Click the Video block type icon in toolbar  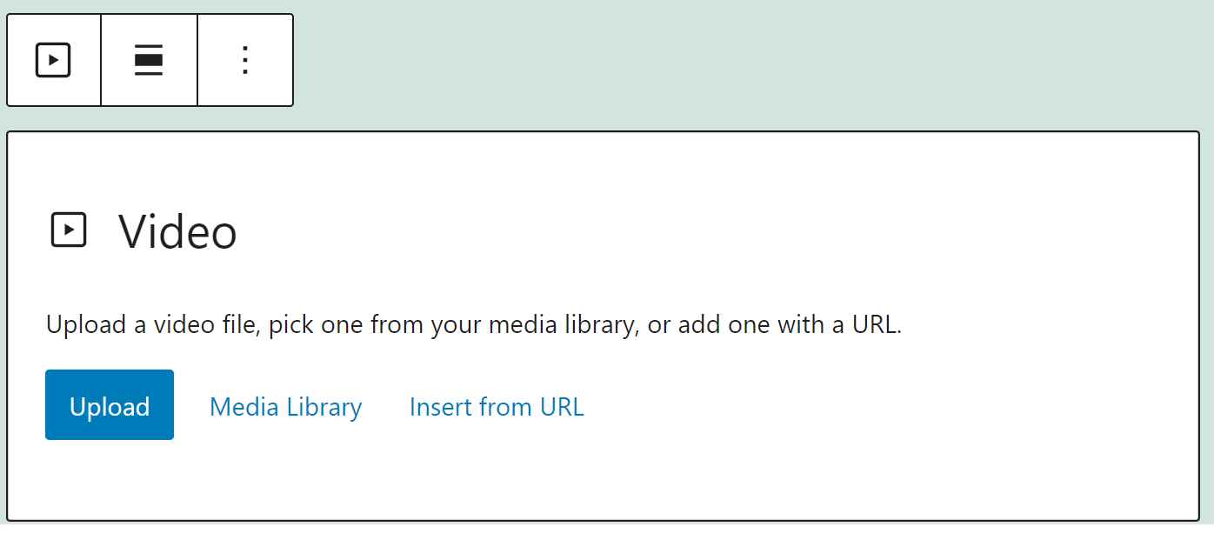click(53, 60)
